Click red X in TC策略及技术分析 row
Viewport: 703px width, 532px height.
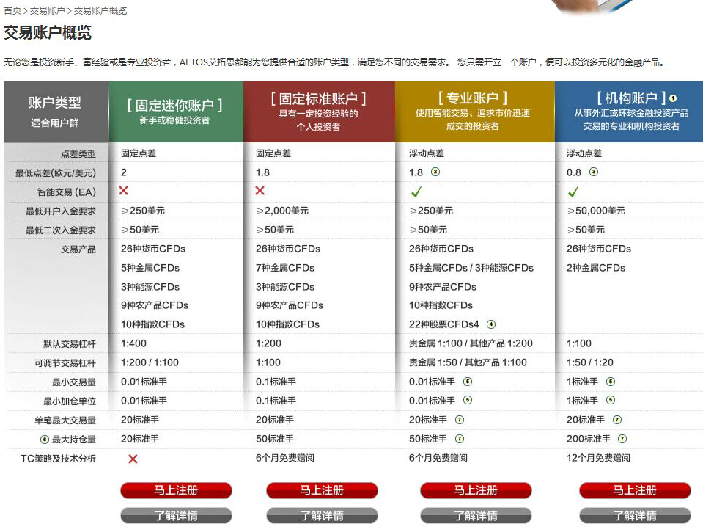[x=133, y=459]
